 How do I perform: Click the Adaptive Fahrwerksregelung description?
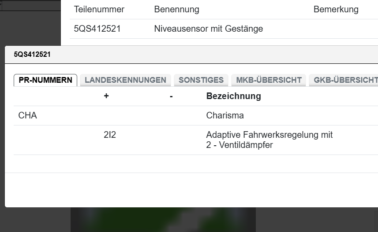click(x=269, y=140)
